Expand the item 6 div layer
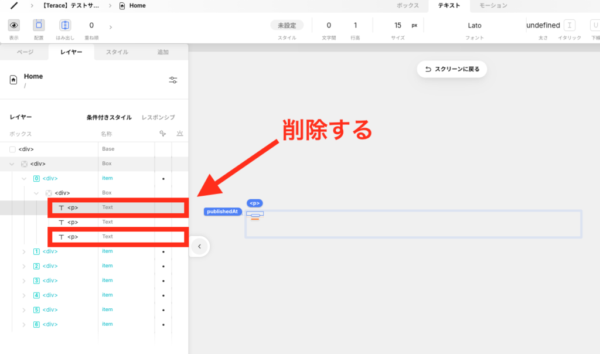This screenshot has width=600, height=354. pos(24,324)
